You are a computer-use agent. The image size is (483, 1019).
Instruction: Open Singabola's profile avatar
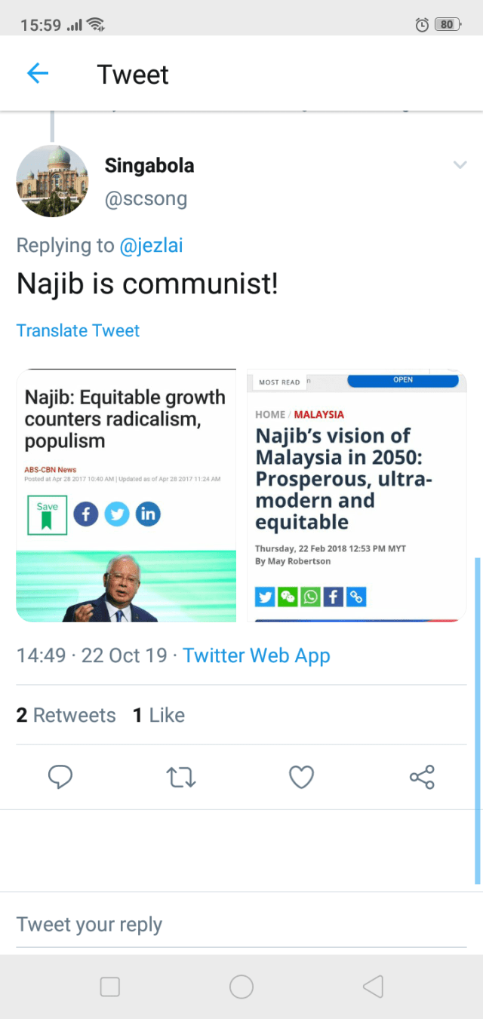[x=52, y=181]
